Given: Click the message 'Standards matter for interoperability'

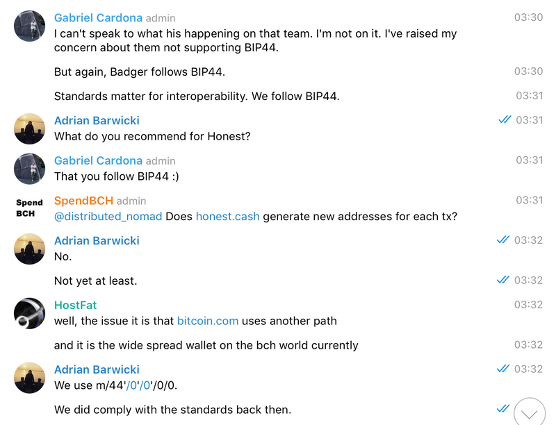Looking at the screenshot, I should 197,97.
